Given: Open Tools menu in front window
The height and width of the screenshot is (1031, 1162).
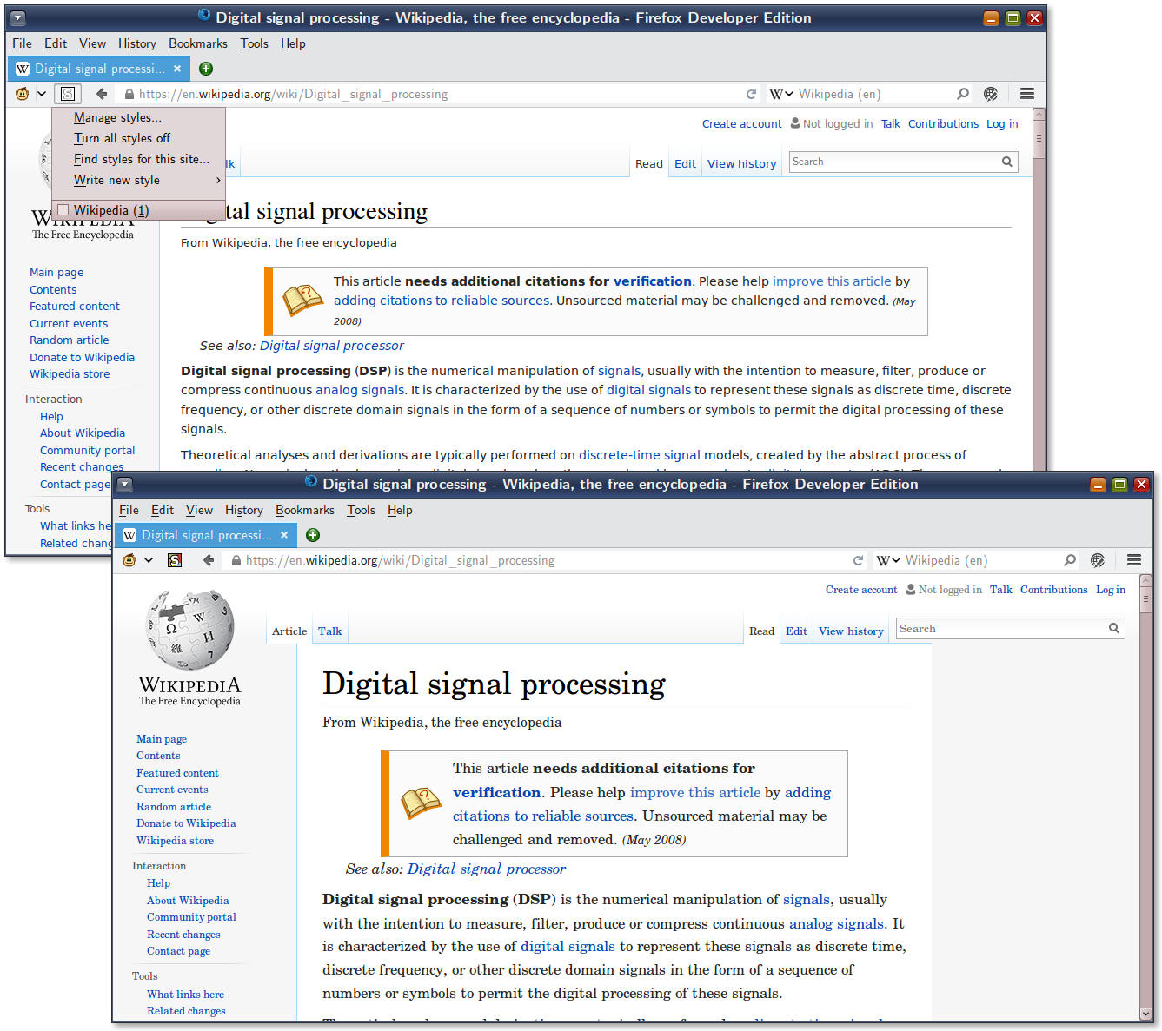Looking at the screenshot, I should point(361,510).
